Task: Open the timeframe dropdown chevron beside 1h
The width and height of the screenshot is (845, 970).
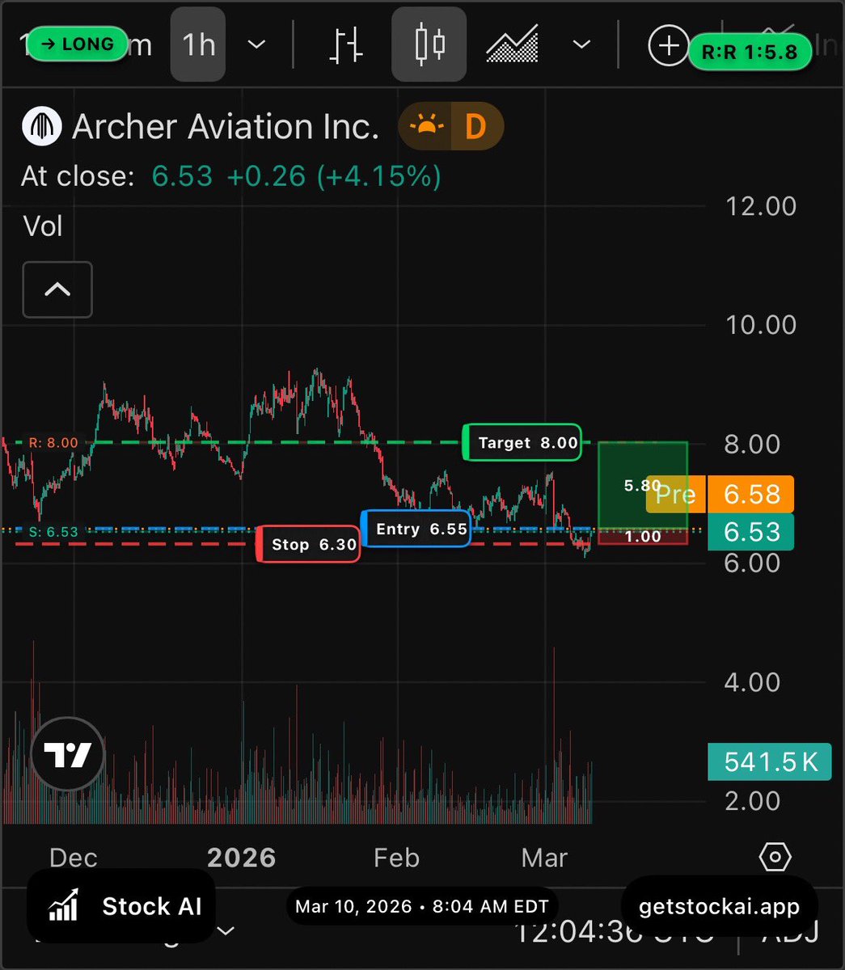Action: (x=256, y=44)
